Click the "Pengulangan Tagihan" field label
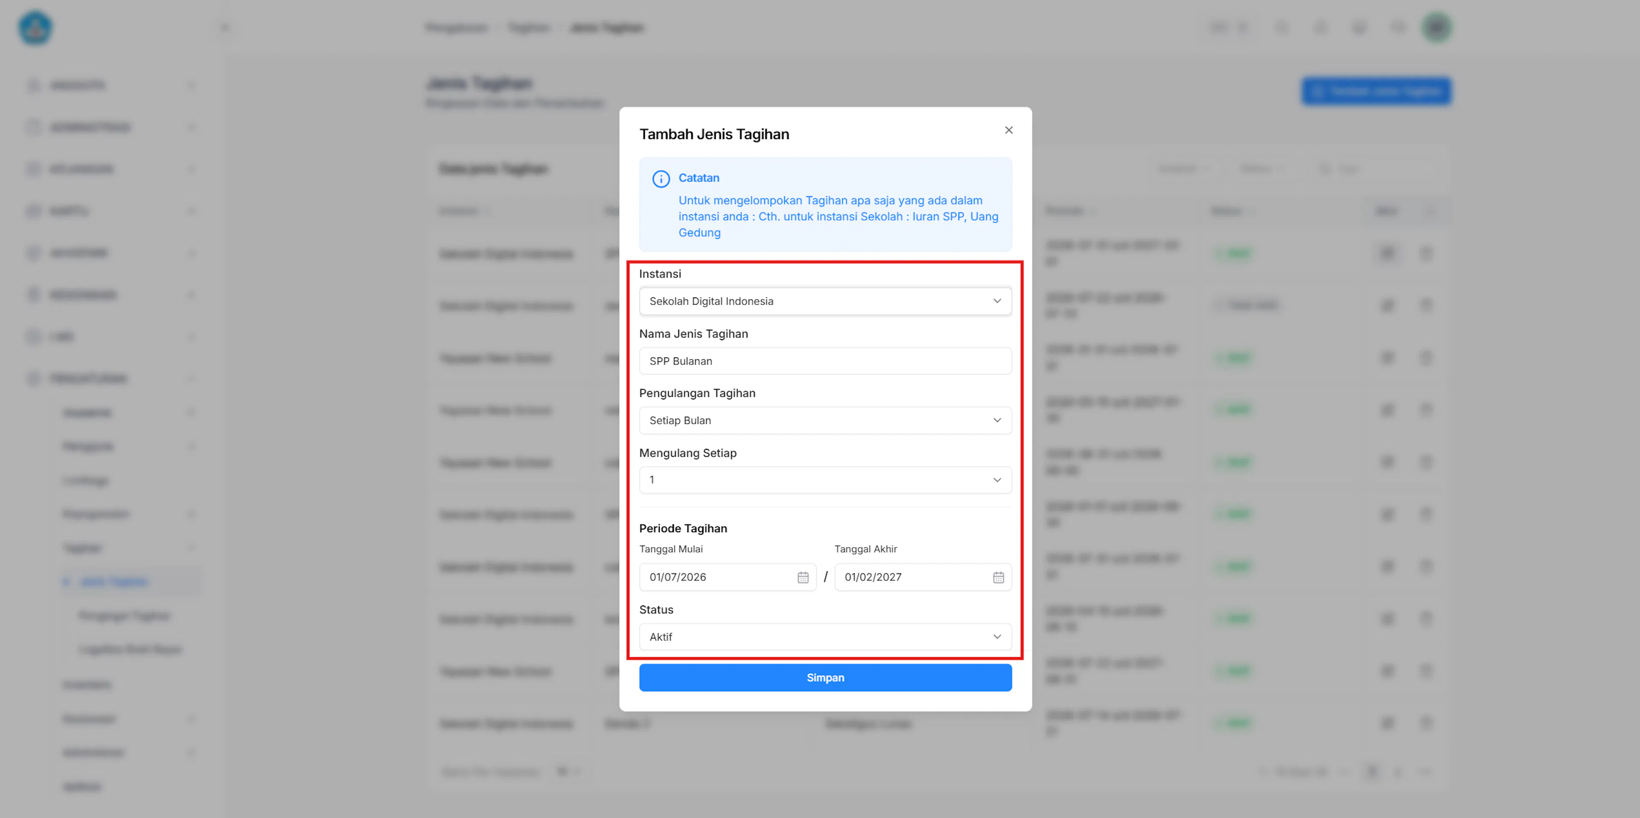The image size is (1640, 818). pos(697,393)
